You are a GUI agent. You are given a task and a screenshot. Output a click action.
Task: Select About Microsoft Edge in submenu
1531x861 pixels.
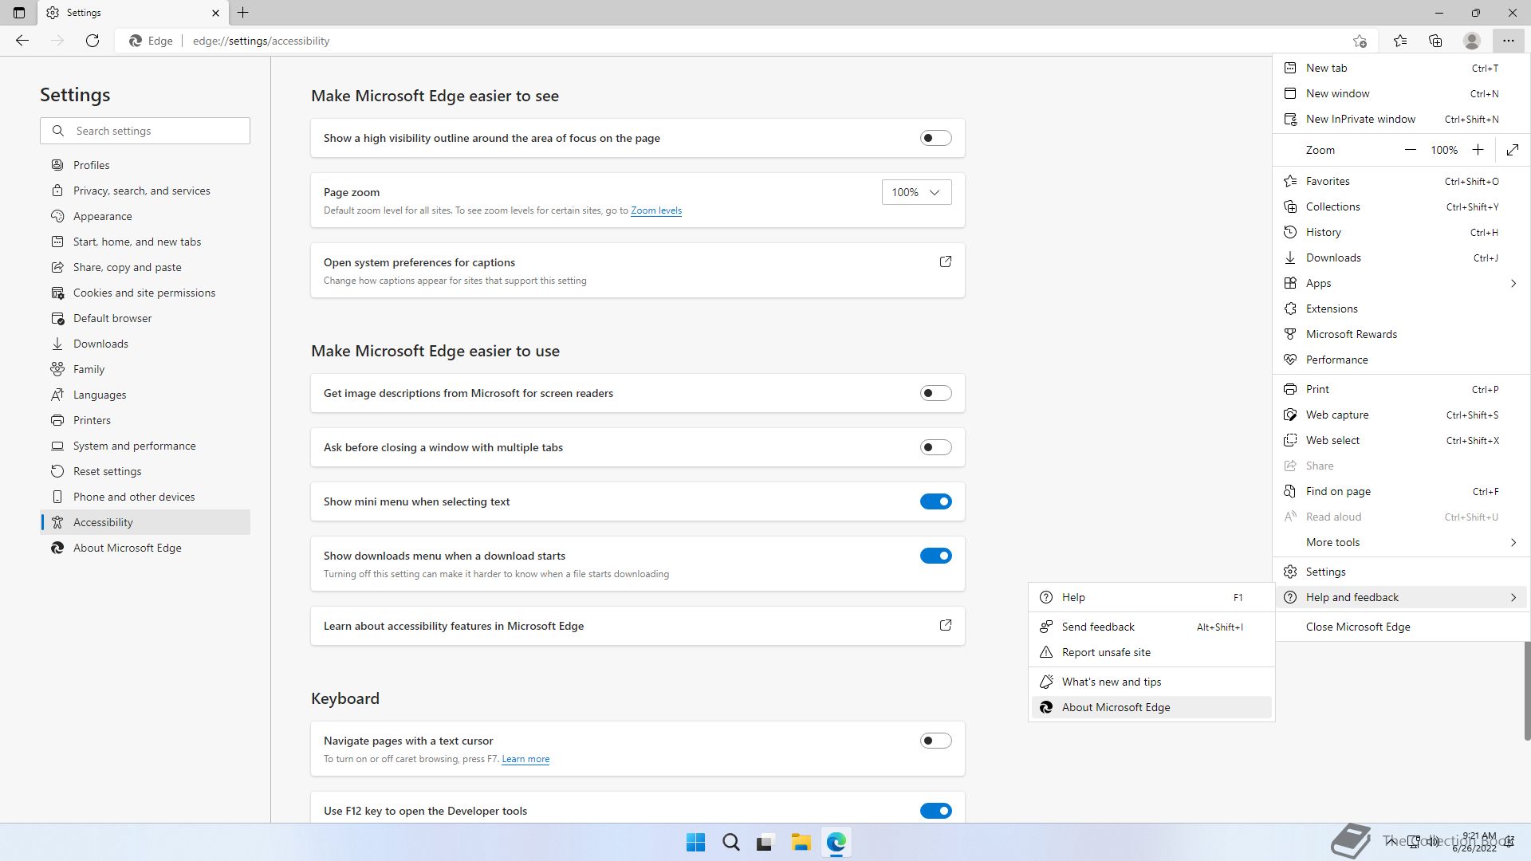[x=1116, y=707]
